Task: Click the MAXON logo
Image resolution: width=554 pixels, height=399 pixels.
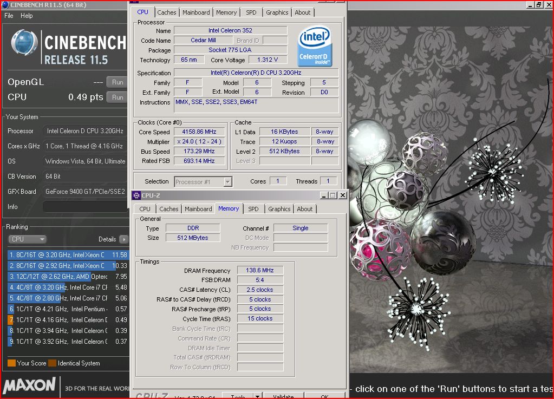Action: [x=30, y=385]
